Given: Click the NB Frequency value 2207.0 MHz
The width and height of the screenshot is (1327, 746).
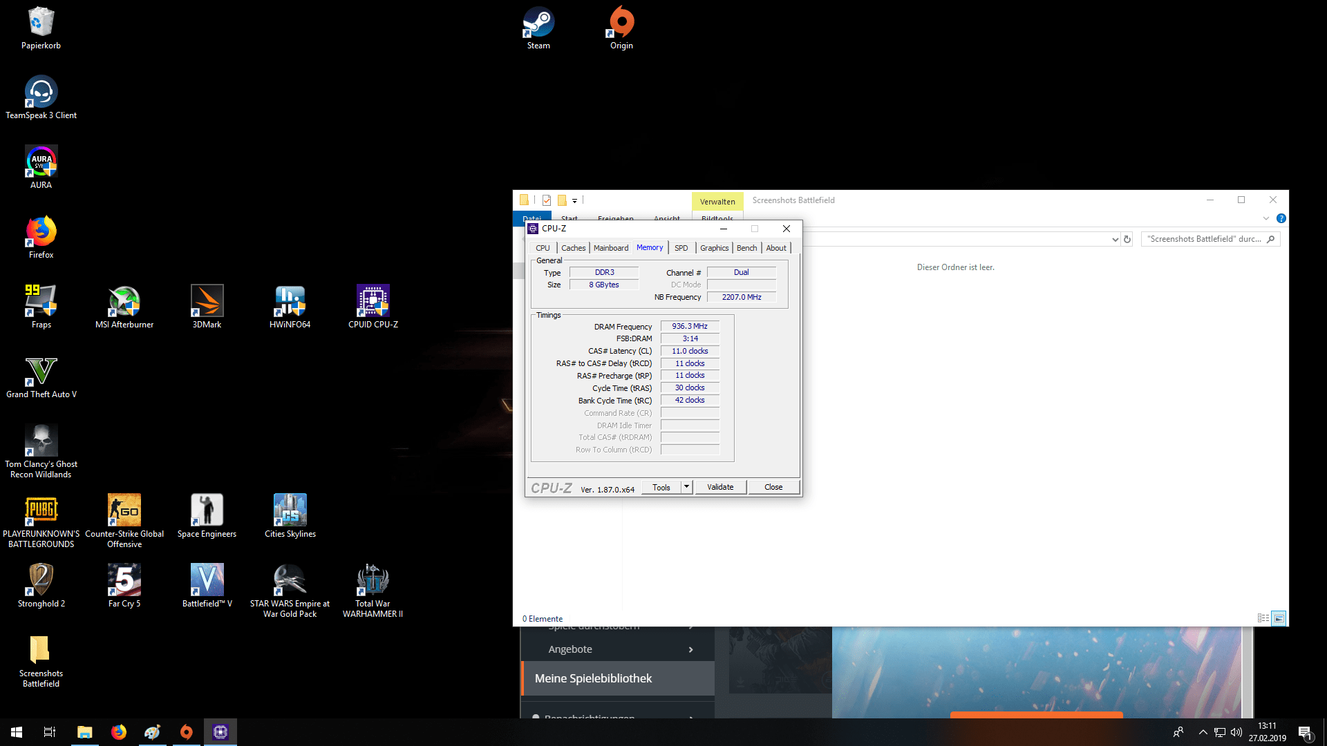Looking at the screenshot, I should point(742,297).
